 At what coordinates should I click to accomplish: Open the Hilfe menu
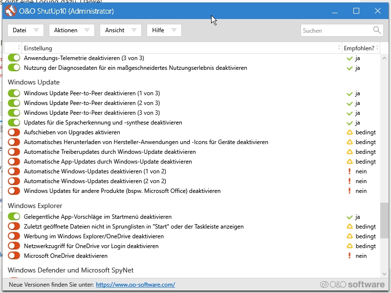[164, 30]
